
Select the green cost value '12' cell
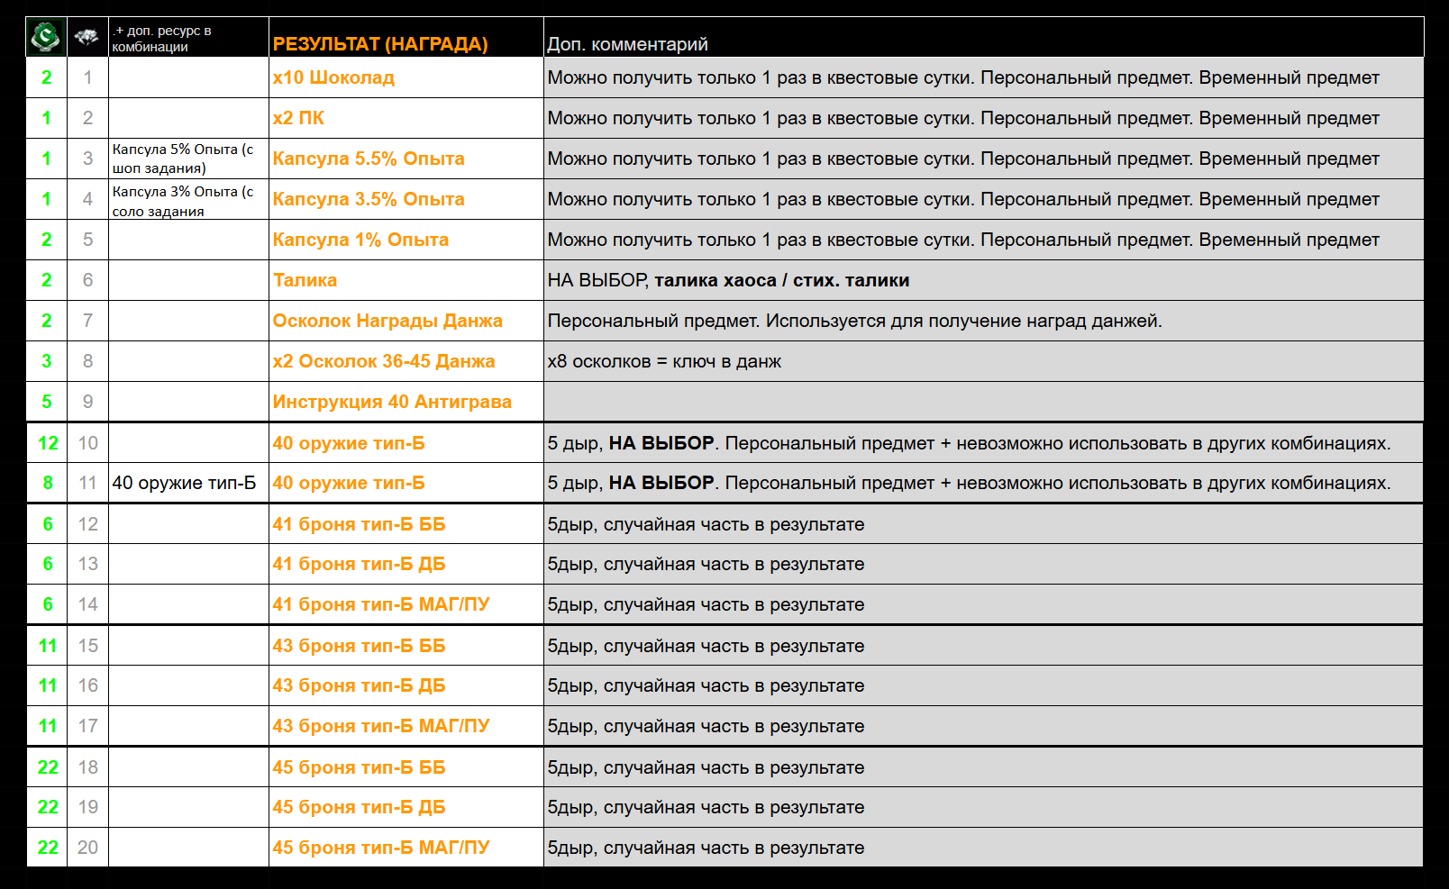point(48,443)
